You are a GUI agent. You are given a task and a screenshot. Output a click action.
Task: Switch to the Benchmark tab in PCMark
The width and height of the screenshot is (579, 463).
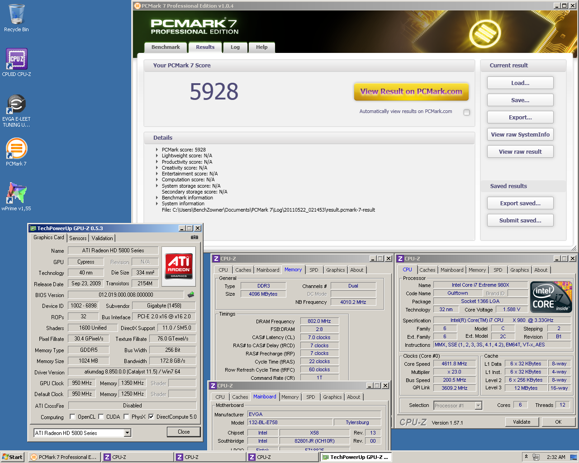point(166,47)
